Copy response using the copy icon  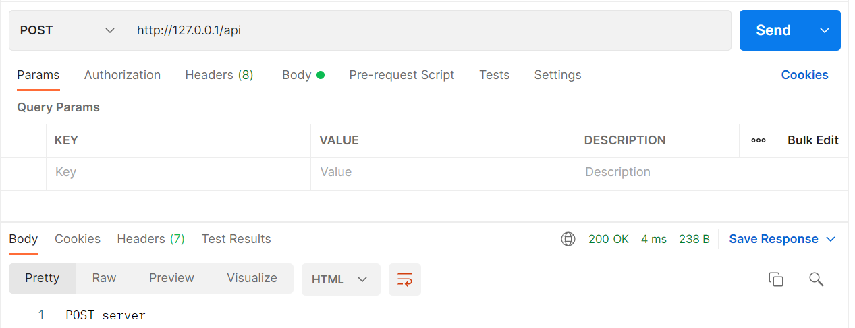tap(776, 279)
